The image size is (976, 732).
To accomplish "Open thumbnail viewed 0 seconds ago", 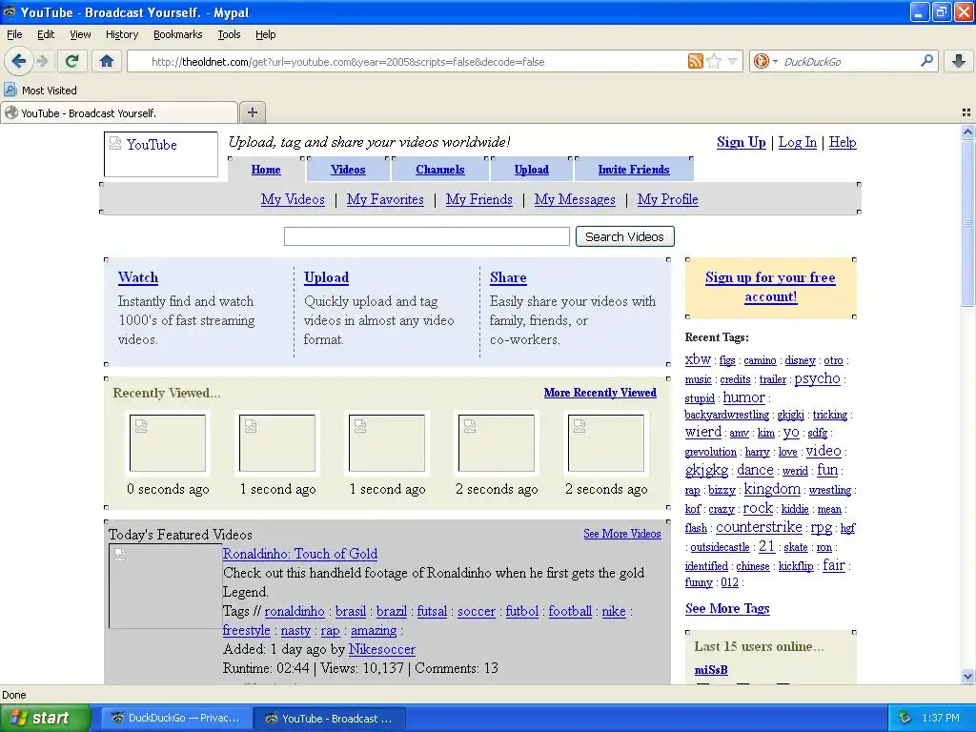I will [168, 443].
